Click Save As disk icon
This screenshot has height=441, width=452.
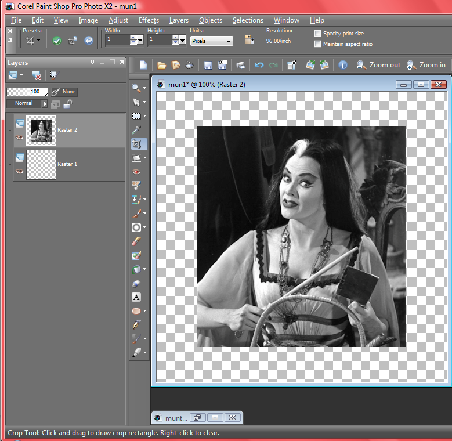tap(222, 65)
